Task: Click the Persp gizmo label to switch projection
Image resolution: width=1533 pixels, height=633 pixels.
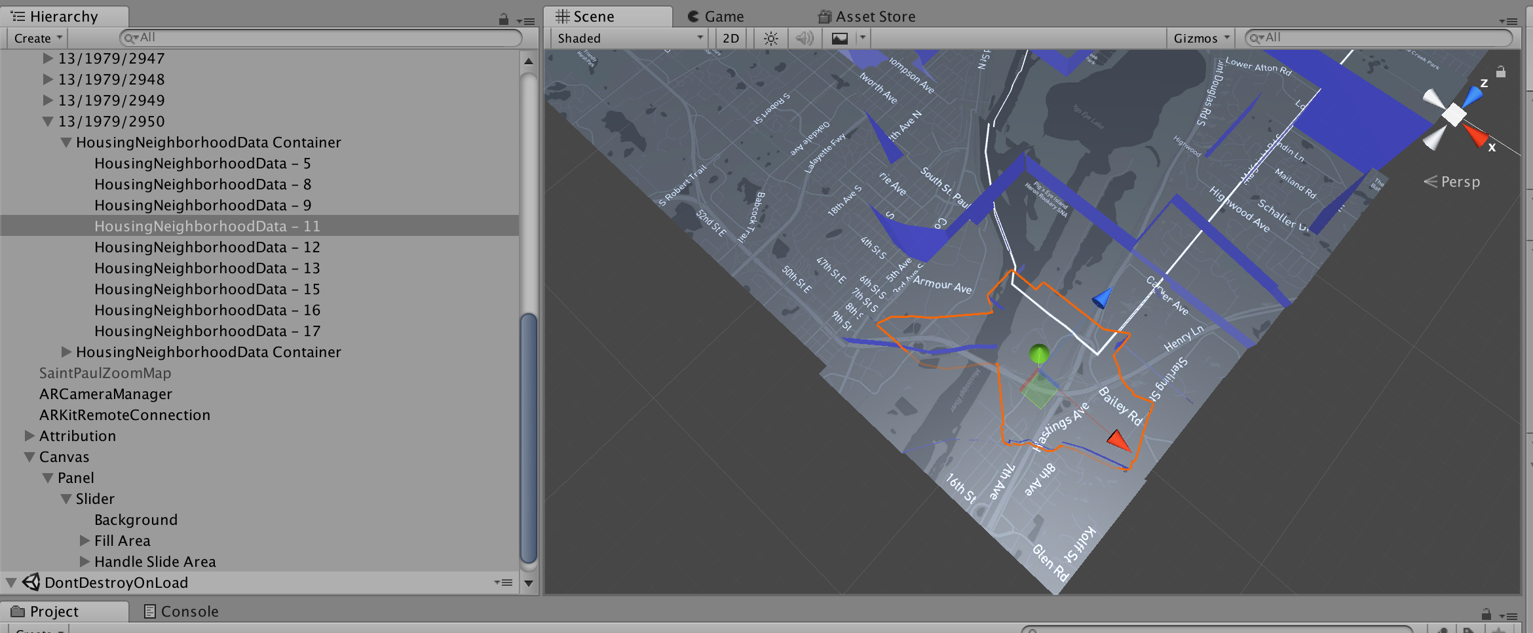Action: click(x=1460, y=182)
